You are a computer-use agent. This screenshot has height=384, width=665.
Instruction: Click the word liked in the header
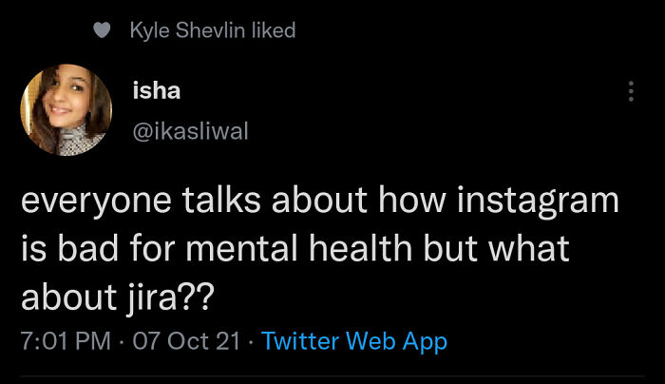(x=274, y=30)
